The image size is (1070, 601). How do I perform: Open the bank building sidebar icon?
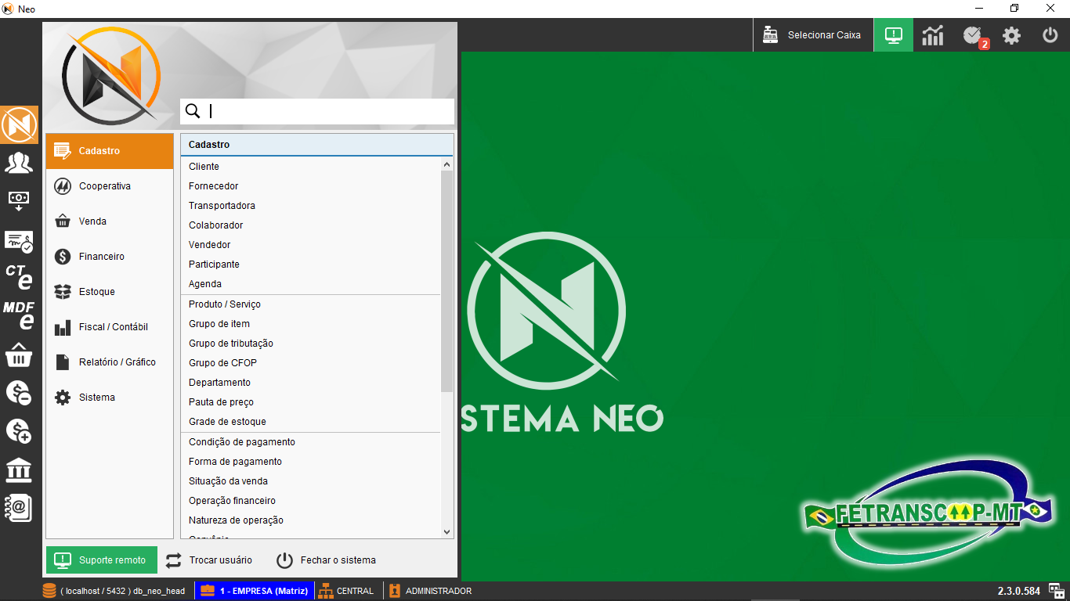(x=19, y=470)
